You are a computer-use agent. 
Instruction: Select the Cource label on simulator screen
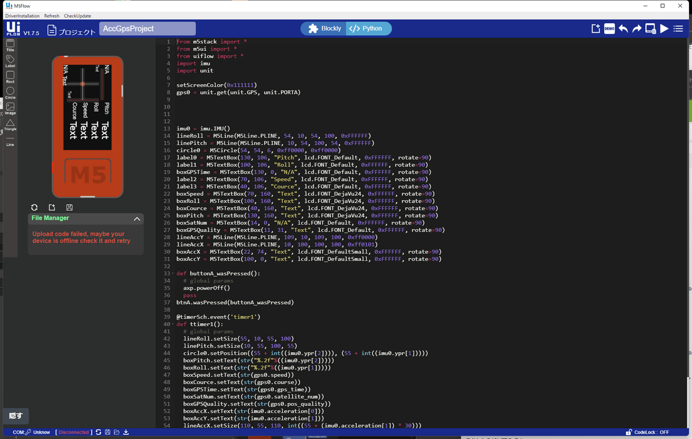pyautogui.click(x=74, y=111)
